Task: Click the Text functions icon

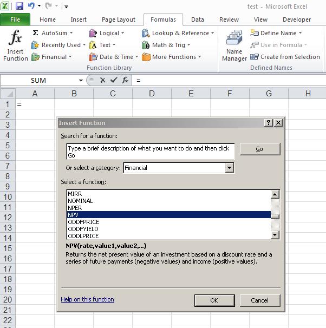Action: click(93, 45)
